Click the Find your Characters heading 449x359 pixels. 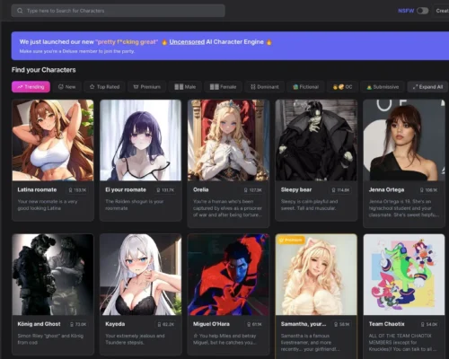tap(44, 70)
